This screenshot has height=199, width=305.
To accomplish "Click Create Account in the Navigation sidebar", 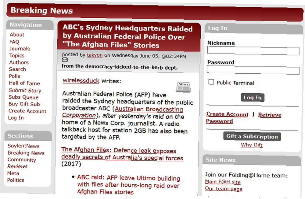I will tap(27, 111).
